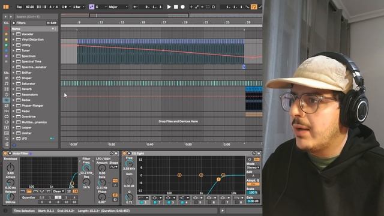The width and height of the screenshot is (384, 216).
Task: Click the capture MIDI bracket icon
Action: (208, 7)
